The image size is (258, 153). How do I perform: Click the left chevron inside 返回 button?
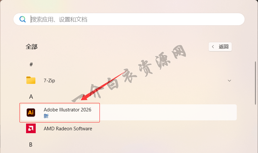click(213, 47)
